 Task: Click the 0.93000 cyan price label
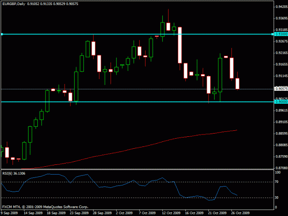coord(281,35)
